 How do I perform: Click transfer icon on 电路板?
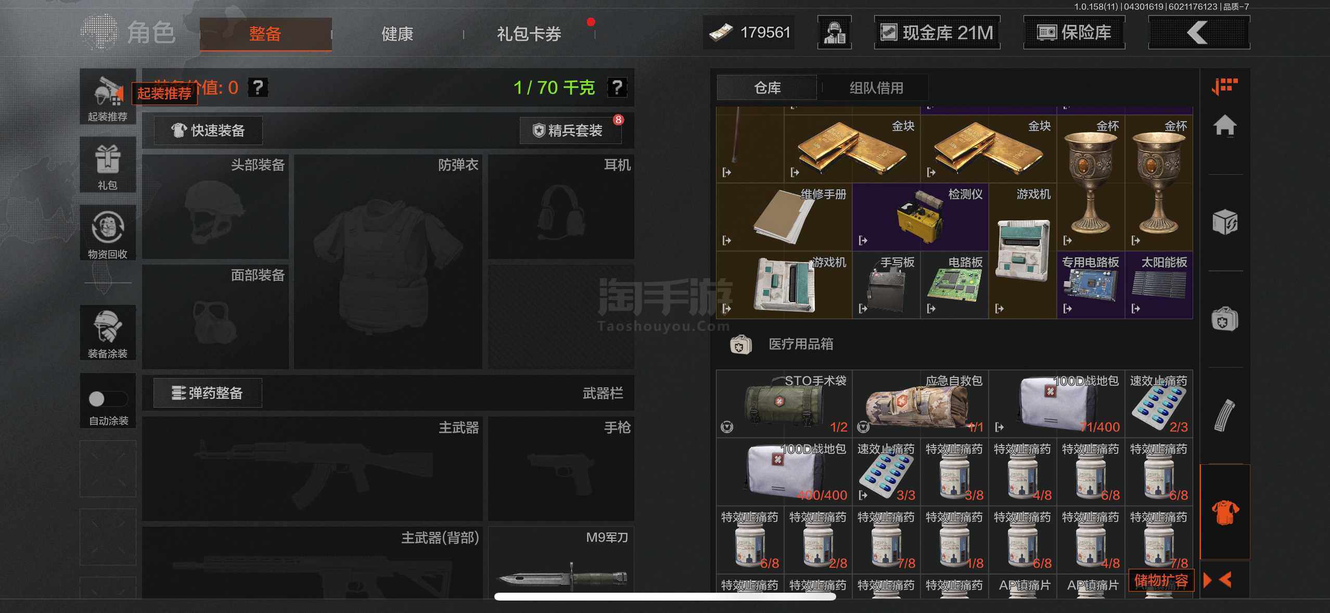pos(931,308)
